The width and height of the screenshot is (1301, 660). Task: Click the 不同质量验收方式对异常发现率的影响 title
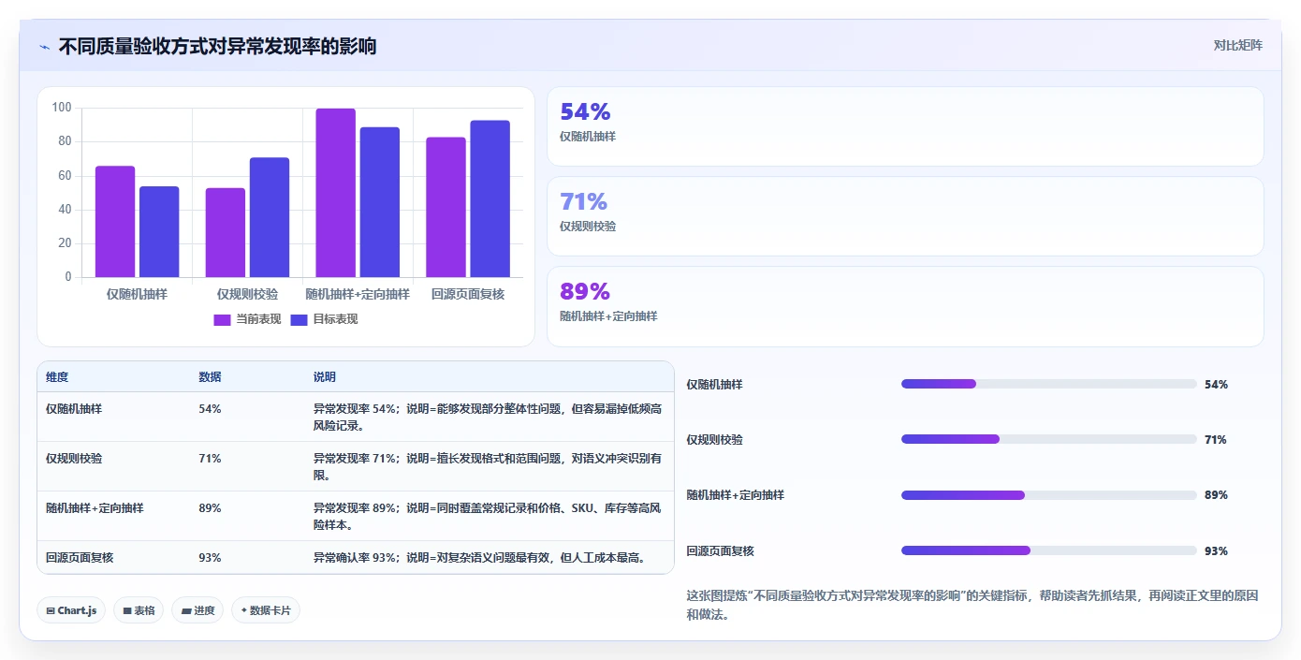pos(217,46)
